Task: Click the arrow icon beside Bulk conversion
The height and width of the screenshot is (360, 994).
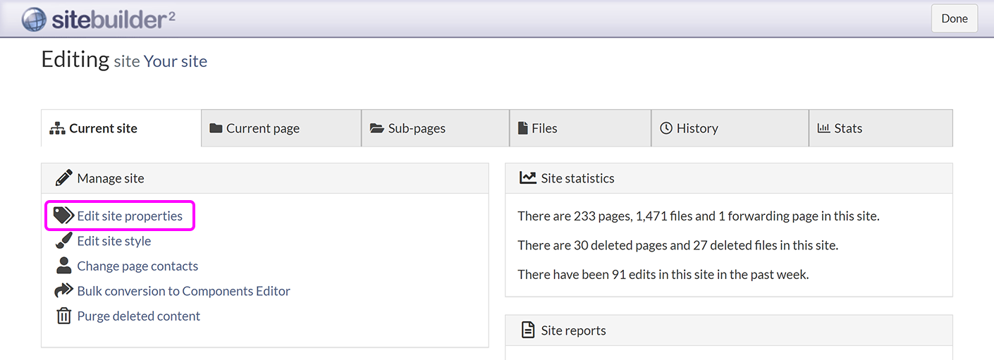Action: click(x=63, y=291)
